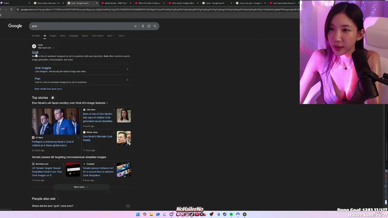Click the 'Senate passes bill targeting nonconsensual' heading
Image resolution: width=388 pixels, height=218 pixels.
click(69, 157)
